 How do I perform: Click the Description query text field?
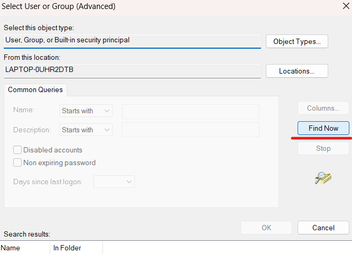[191, 130]
